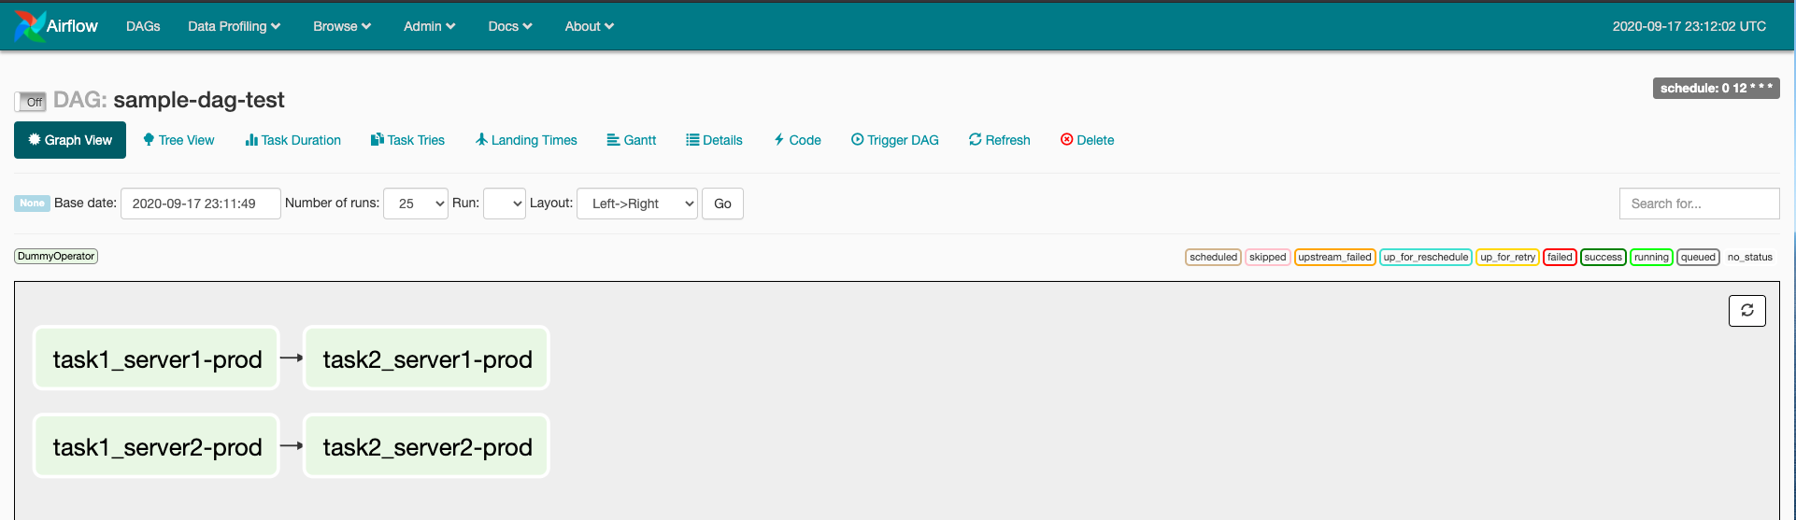View the DAG Code
This screenshot has width=1796, height=520.
click(797, 140)
